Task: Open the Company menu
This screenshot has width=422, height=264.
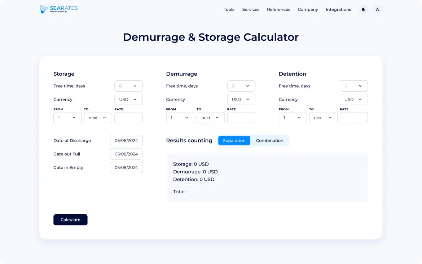Action: coord(308,10)
